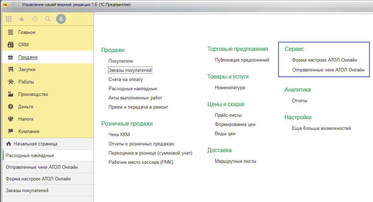Open Номенклатура link
This screenshot has width=373, height=202.
click(x=230, y=88)
